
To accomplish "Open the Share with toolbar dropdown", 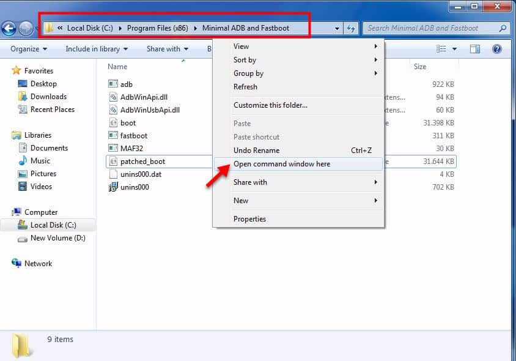I will pyautogui.click(x=168, y=49).
